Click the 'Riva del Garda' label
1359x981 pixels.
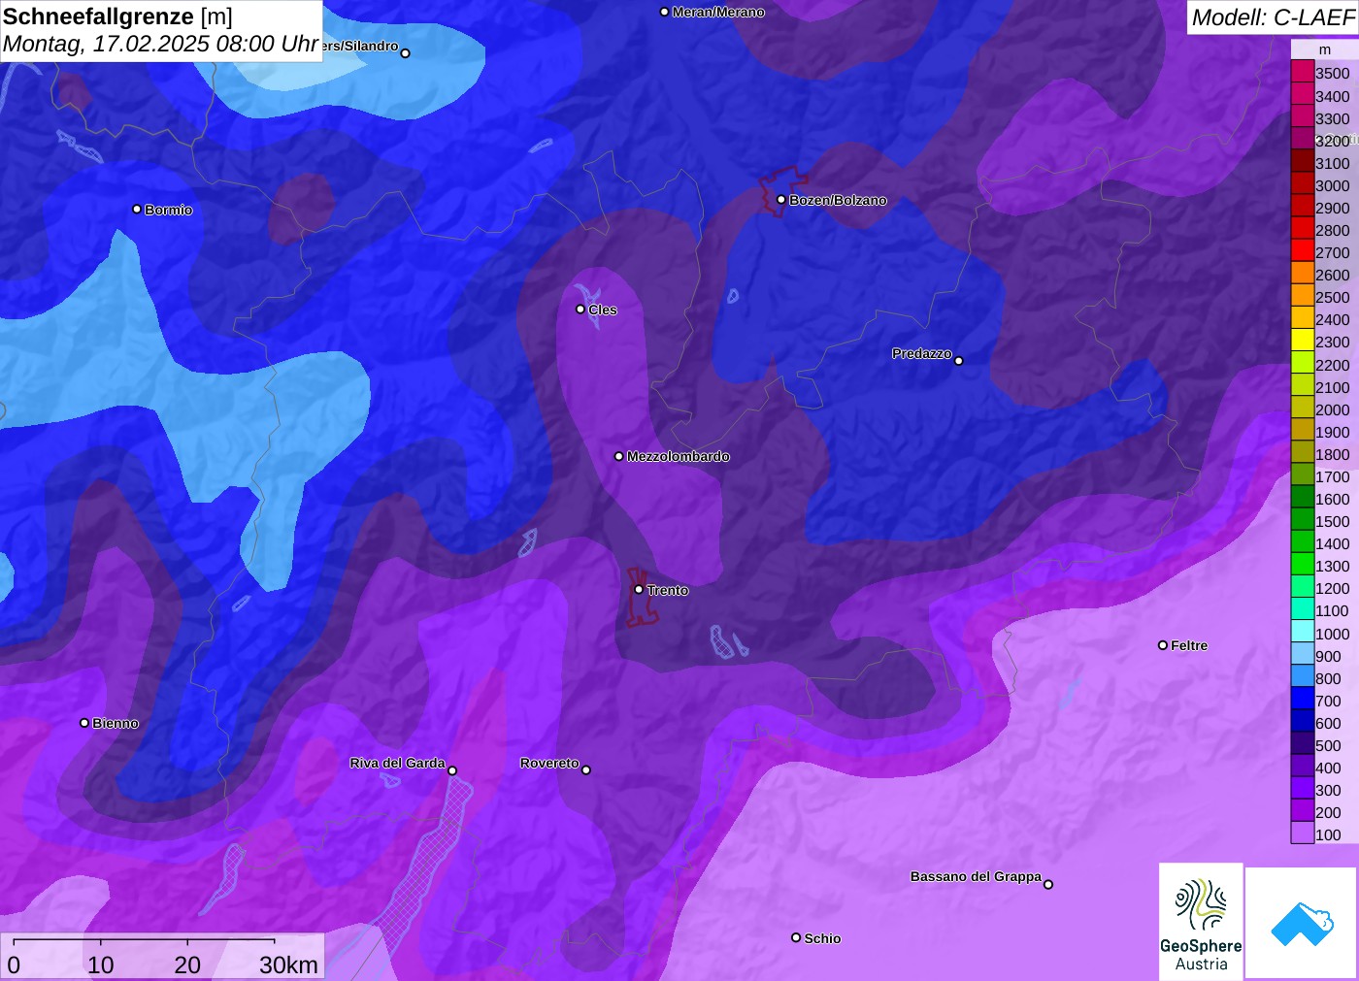coord(397,763)
